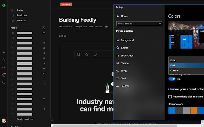Choose Custom from color mode list
Viewport: 204px width, 127px height.
click(x=186, y=70)
